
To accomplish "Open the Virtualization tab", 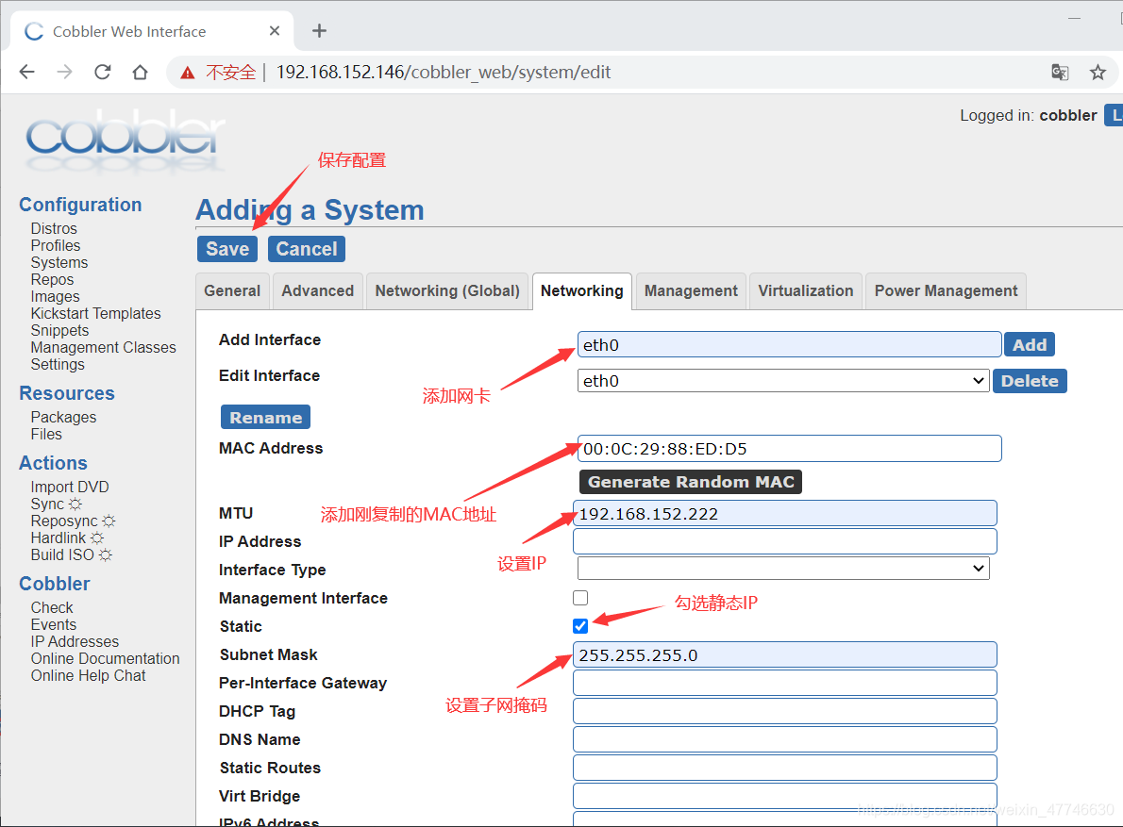I will (806, 291).
